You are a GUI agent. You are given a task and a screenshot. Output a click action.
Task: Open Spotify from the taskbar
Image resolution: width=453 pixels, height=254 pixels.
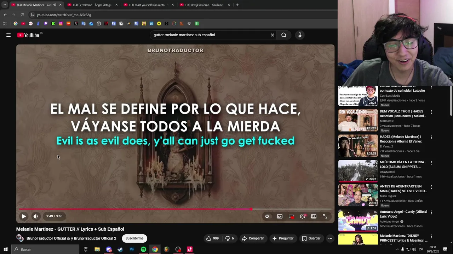143,249
